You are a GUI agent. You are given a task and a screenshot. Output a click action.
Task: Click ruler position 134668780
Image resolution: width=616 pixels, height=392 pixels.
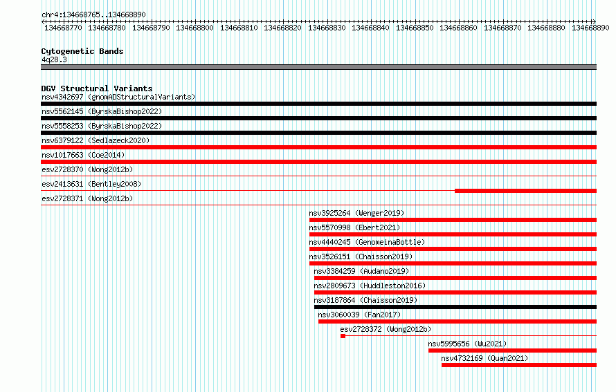coord(107,28)
